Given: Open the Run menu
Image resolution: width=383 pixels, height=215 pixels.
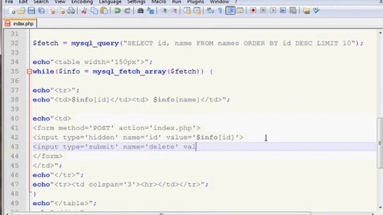Looking at the screenshot, I should coord(177,2).
